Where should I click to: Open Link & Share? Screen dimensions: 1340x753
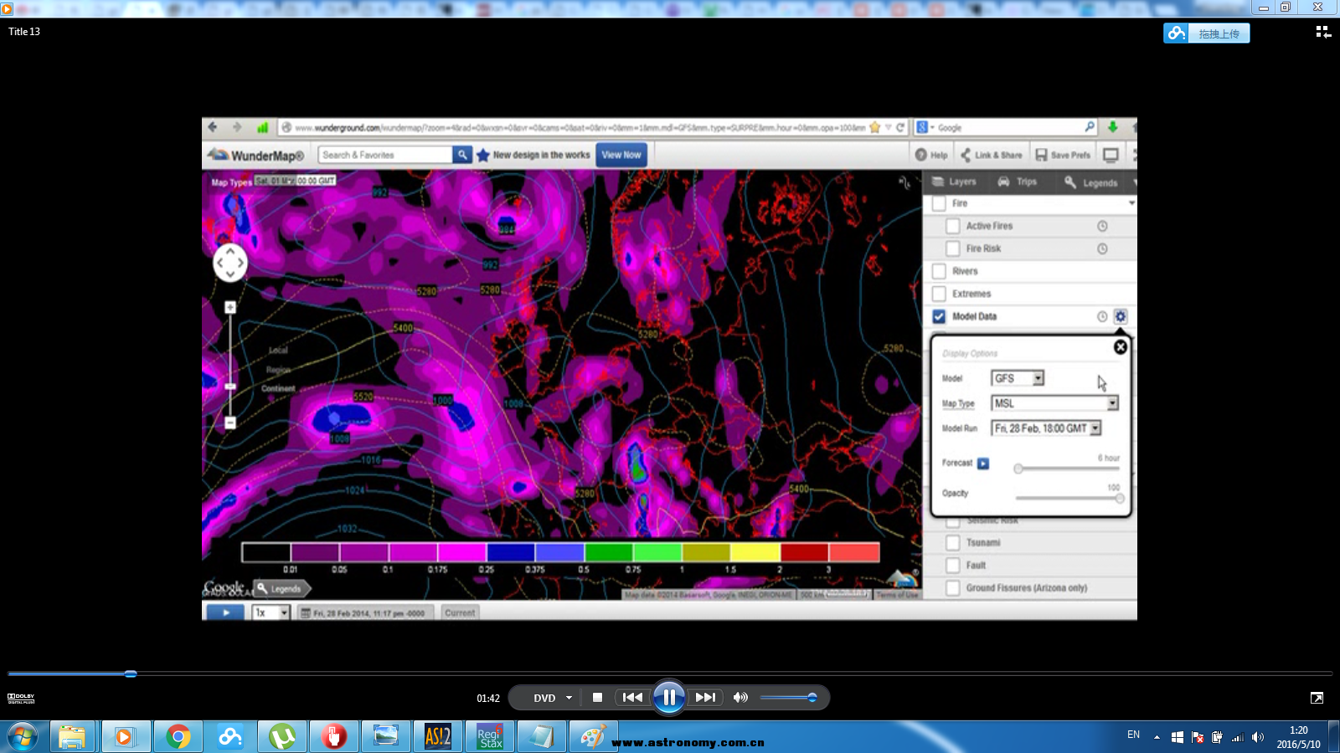point(992,155)
